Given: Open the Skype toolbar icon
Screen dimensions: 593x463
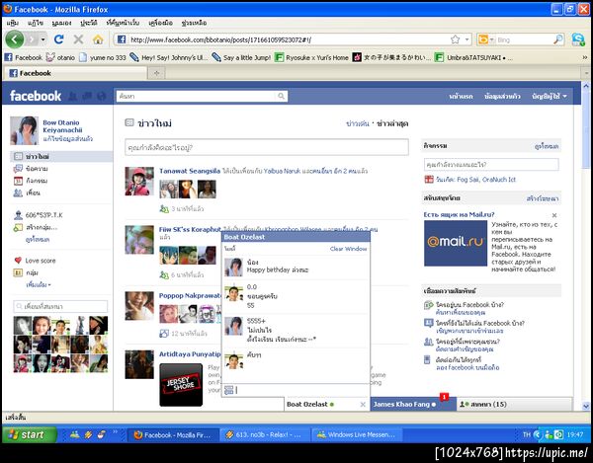Looking at the screenshot, I should pos(578,39).
